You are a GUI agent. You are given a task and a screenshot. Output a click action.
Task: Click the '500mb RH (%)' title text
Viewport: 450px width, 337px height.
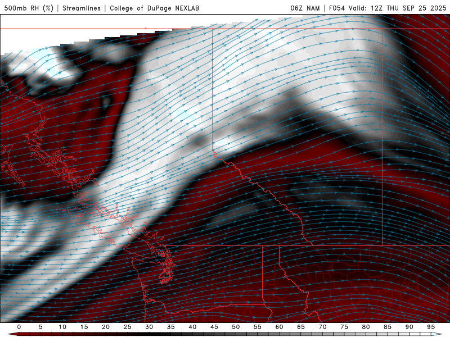29,8
